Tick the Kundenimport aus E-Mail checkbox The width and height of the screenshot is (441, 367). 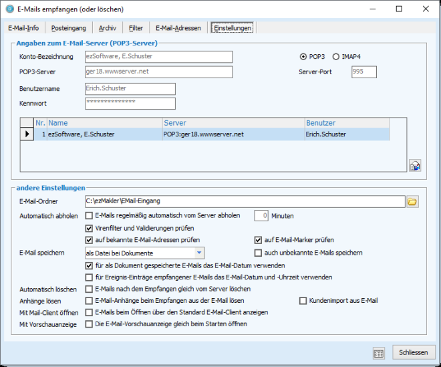click(304, 301)
